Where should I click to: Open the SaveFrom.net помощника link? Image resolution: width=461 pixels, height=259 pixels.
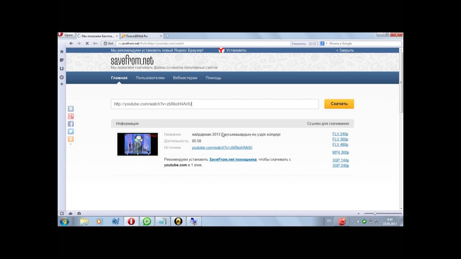click(x=233, y=159)
